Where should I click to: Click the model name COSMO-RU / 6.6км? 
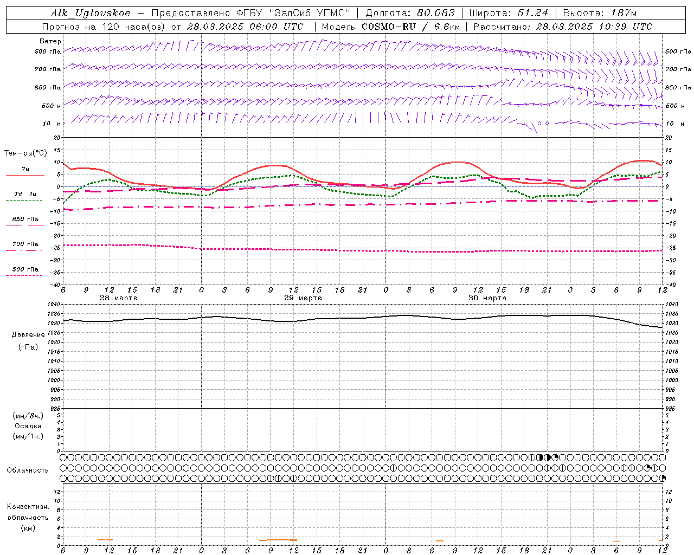411,27
